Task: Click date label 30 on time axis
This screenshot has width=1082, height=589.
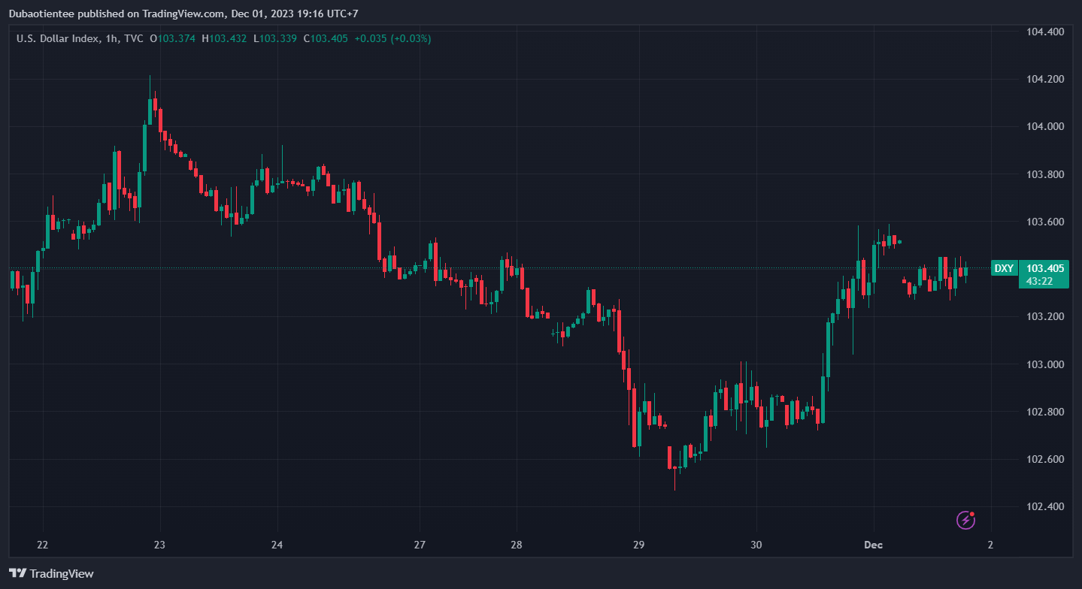Action: click(756, 545)
